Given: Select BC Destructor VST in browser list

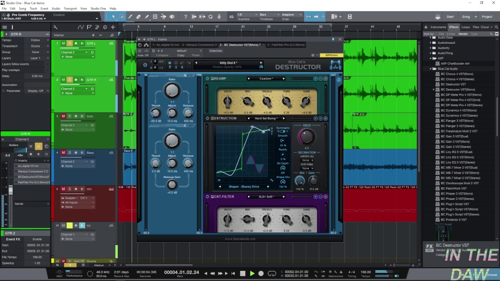Looking at the screenshot, I should pos(454,84).
